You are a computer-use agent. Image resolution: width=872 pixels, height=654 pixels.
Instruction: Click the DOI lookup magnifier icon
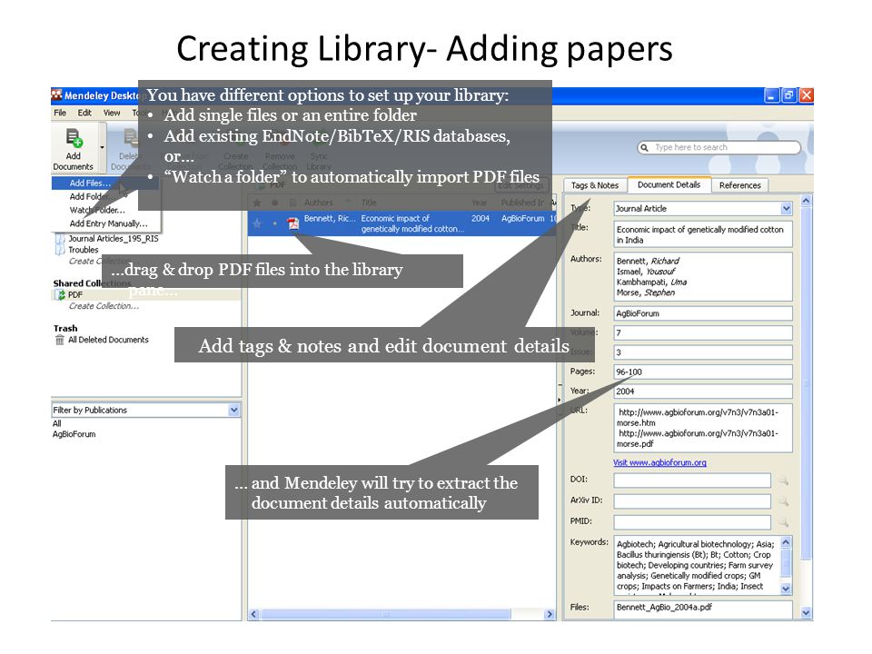(x=784, y=481)
